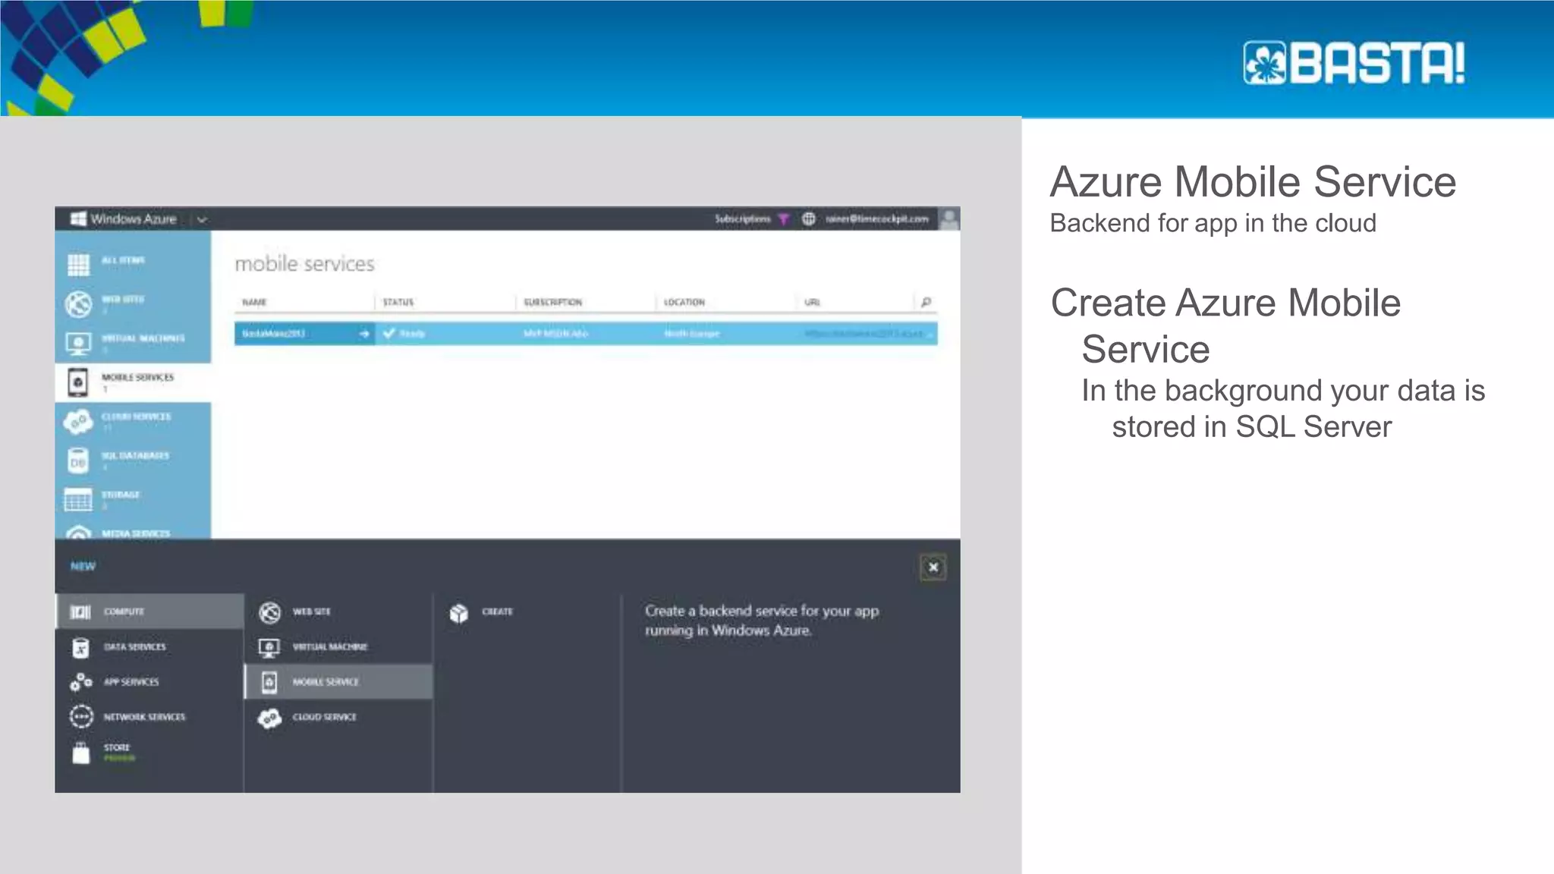1554x874 pixels.
Task: Select Mobile Services in the sidebar
Action: 133,382
